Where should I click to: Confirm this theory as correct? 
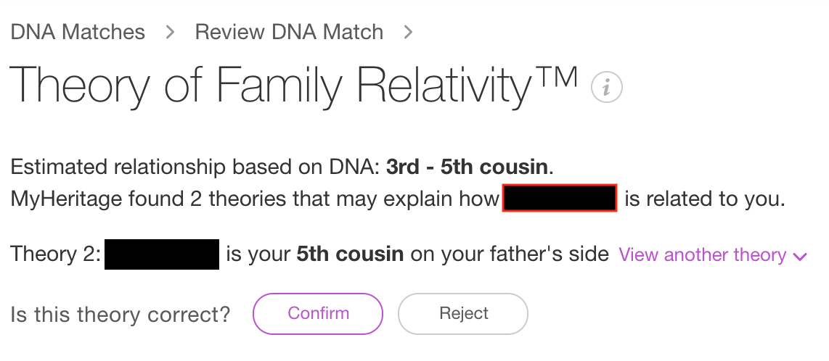pyautogui.click(x=318, y=314)
